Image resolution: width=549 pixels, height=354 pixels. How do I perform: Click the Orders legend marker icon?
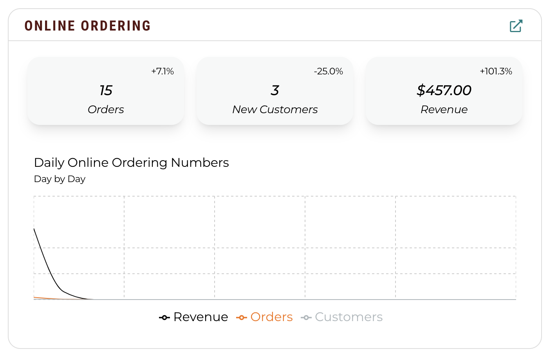(242, 318)
